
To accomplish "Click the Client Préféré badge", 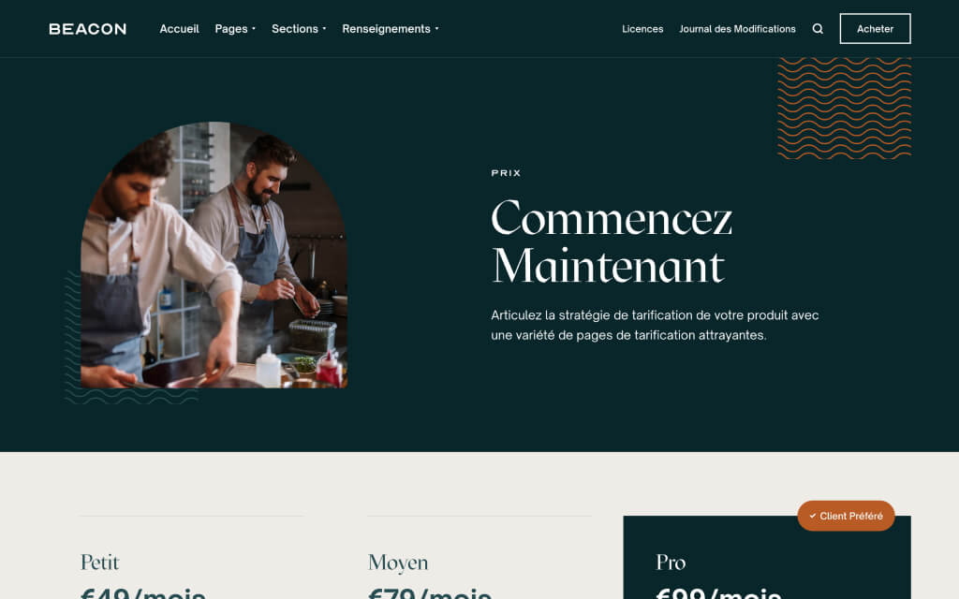I will [x=846, y=516].
